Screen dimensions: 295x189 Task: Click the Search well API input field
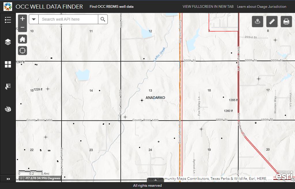(x=68, y=19)
